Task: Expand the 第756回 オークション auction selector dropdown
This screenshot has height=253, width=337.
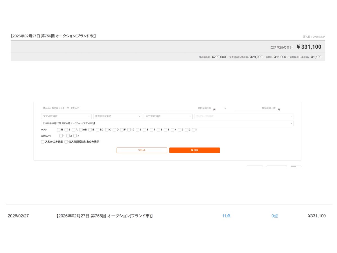Action: click(167, 123)
